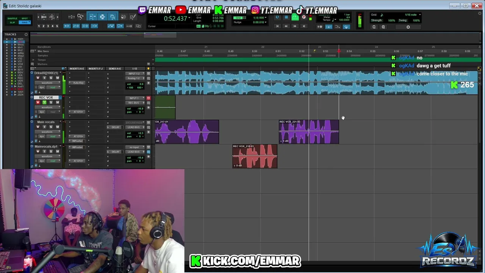The height and width of the screenshot is (273, 485).
Task: Click the REC BUS output selector
Action: (x=133, y=103)
